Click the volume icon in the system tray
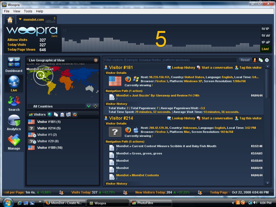This screenshot has height=207, width=276. [x=255, y=203]
